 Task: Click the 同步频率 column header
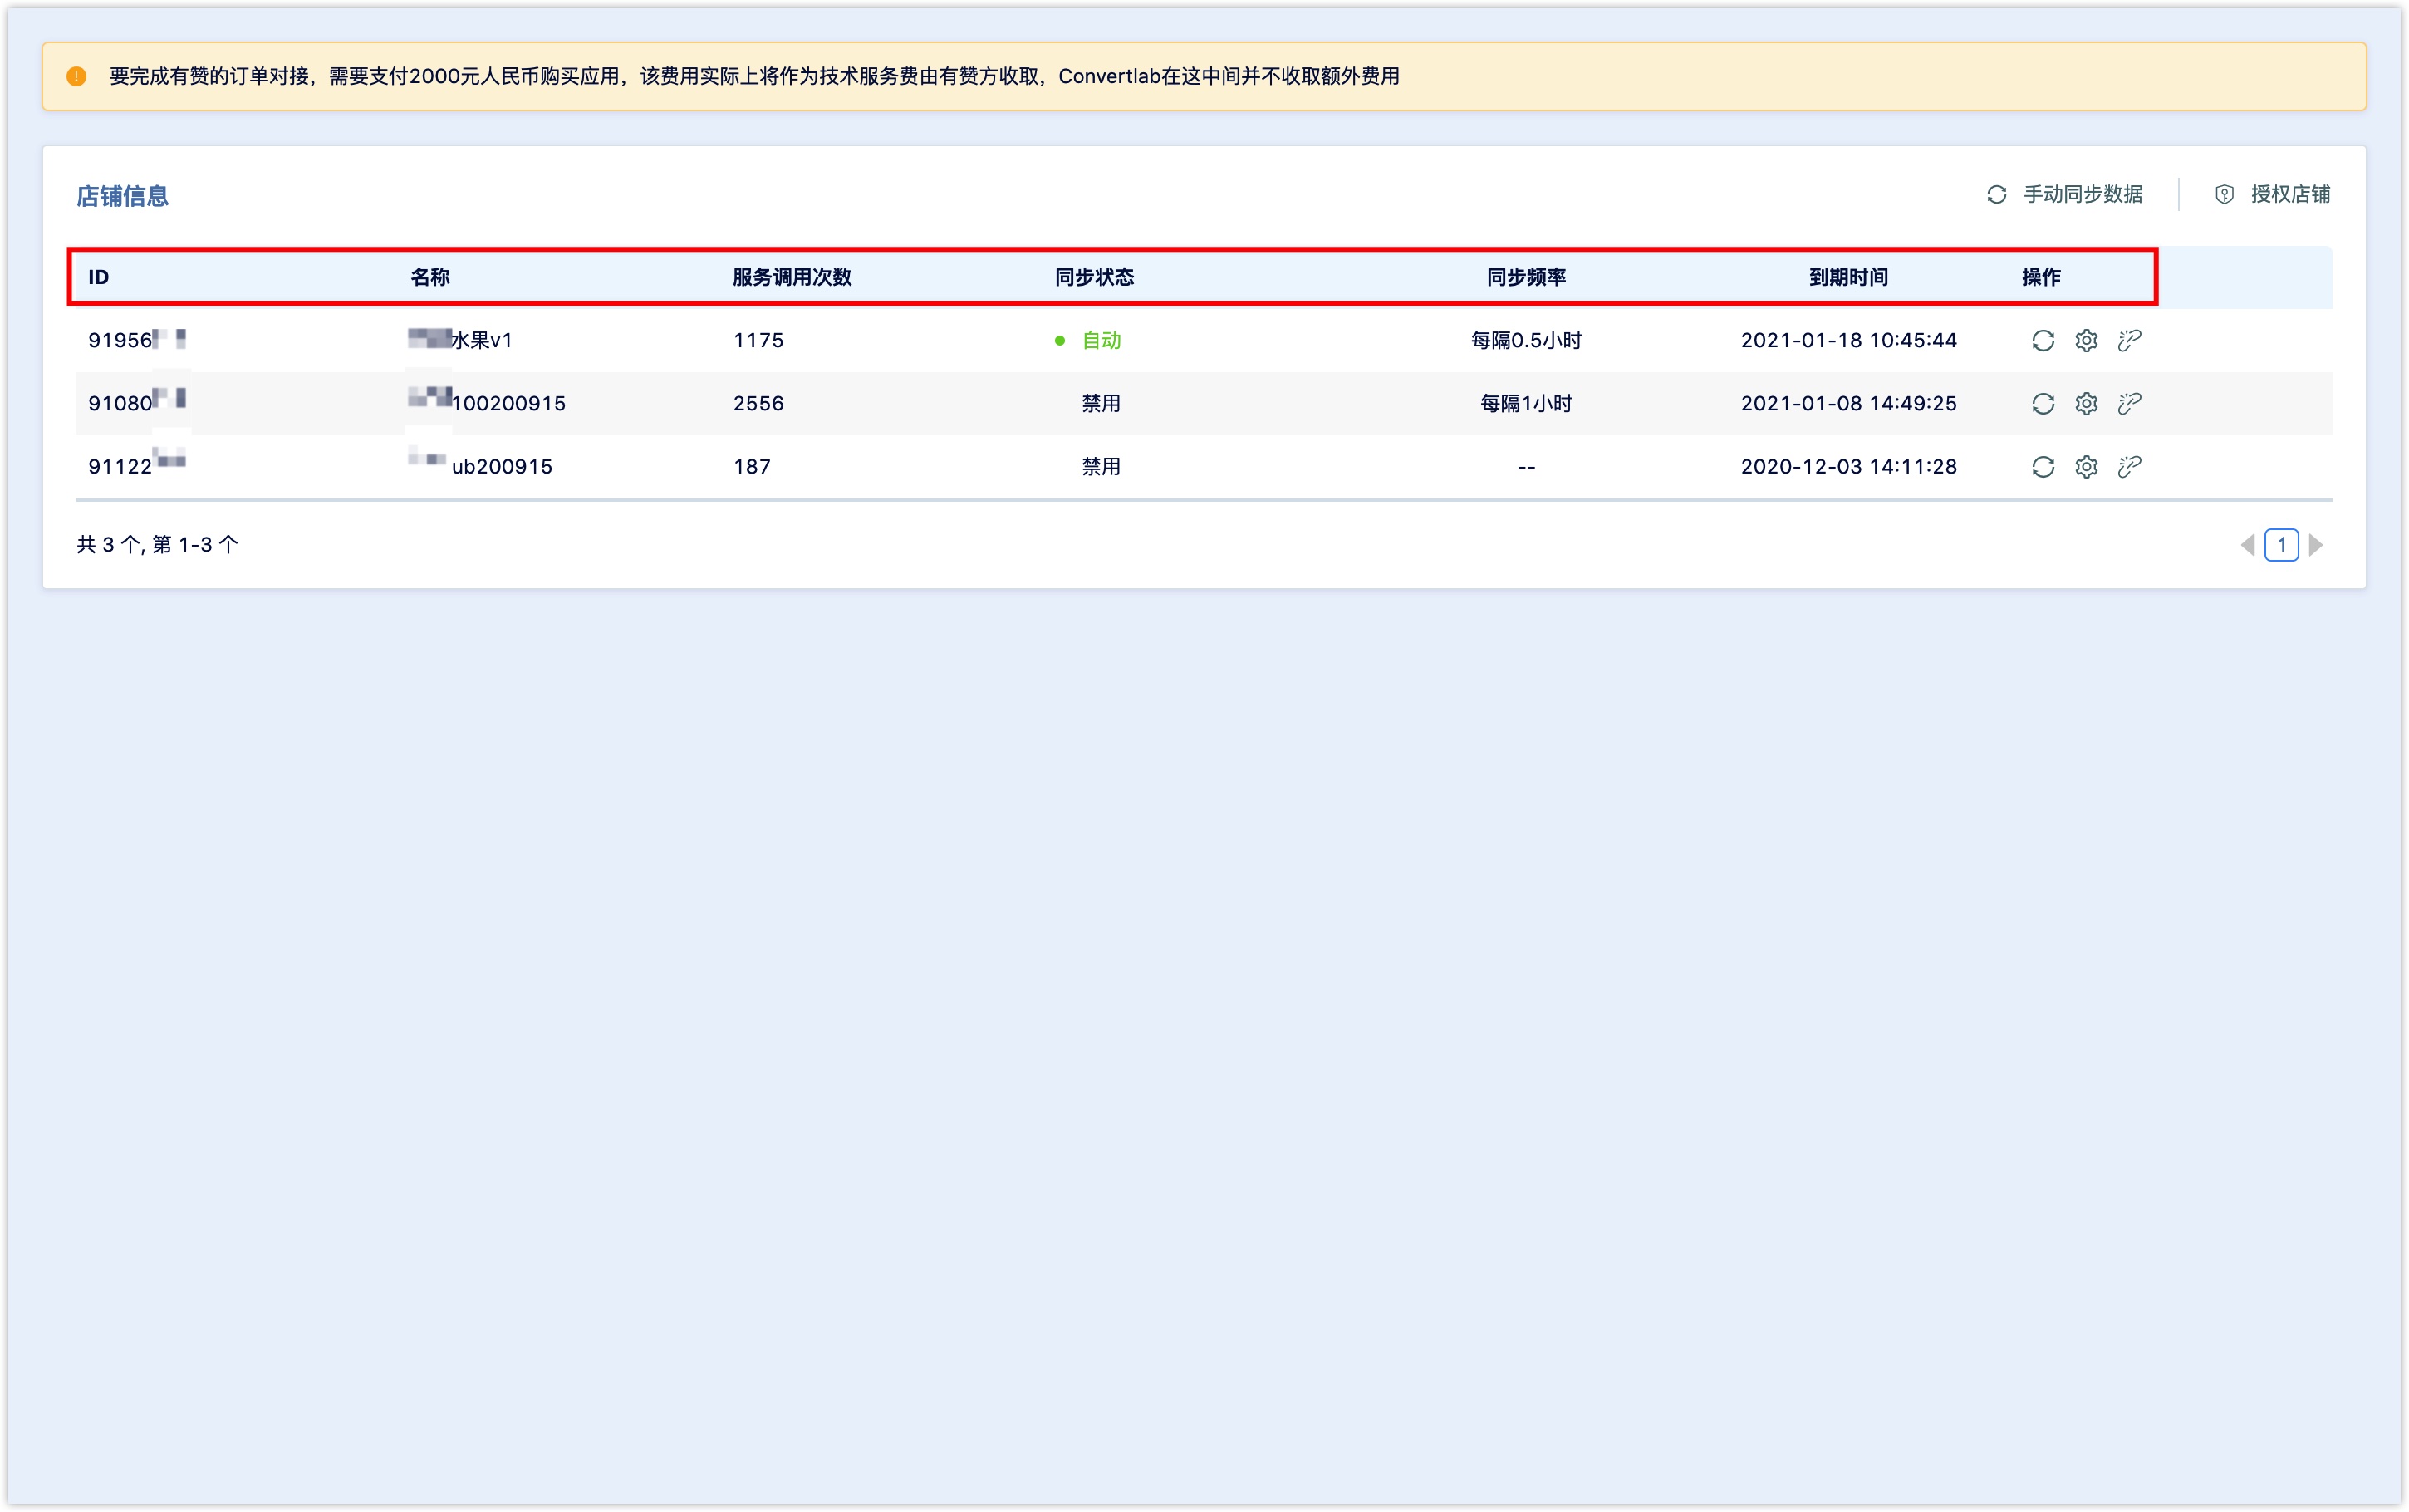tap(1526, 277)
